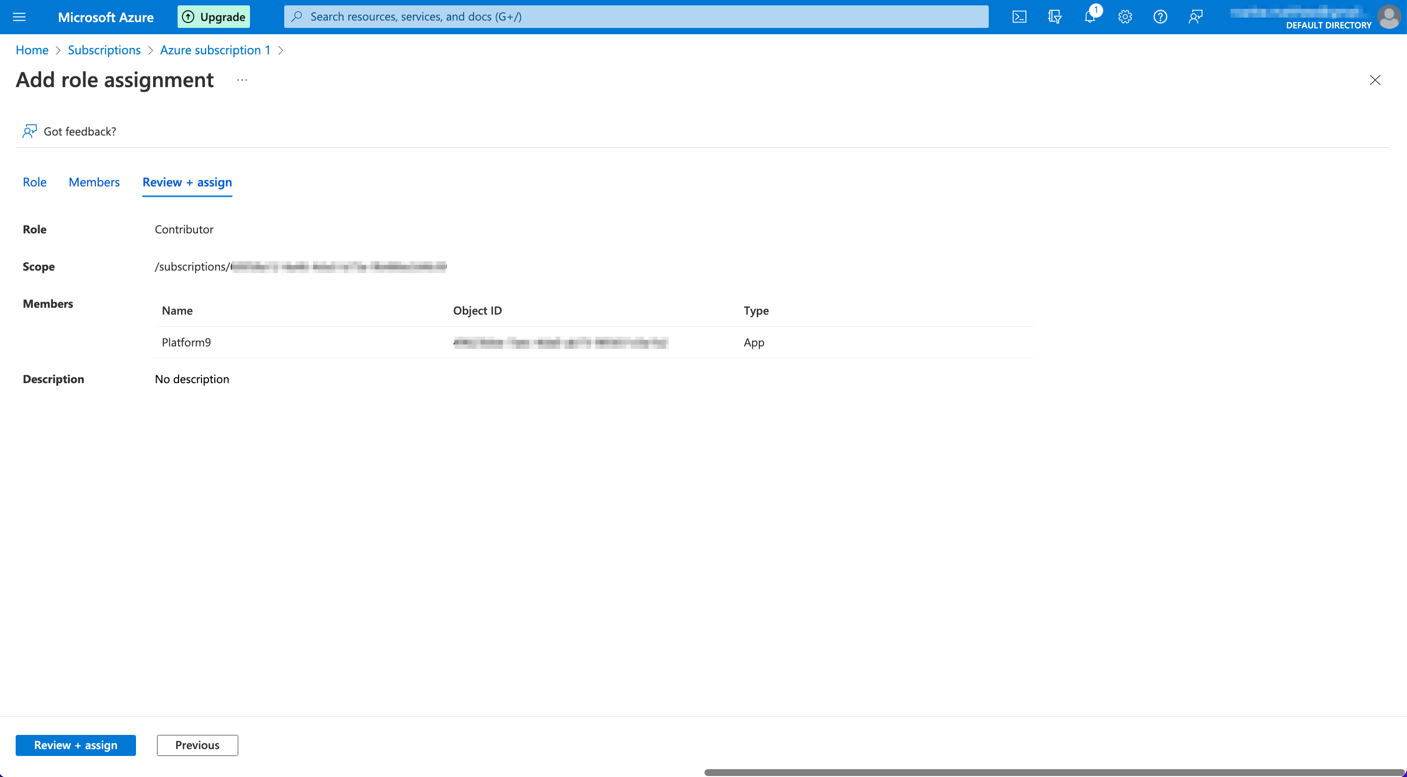Click the blue Review + assign button

pos(75,745)
